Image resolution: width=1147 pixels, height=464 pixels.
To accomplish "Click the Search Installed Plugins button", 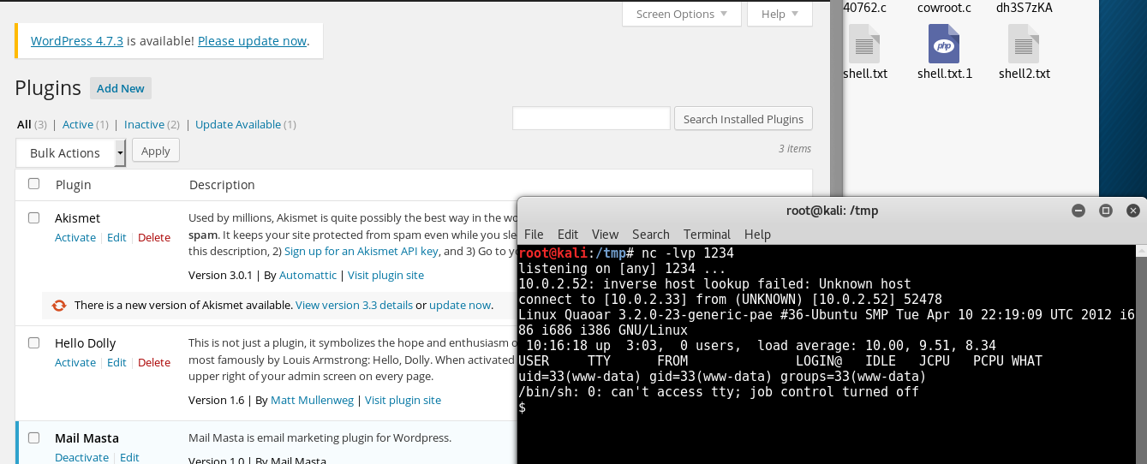I will pos(744,119).
